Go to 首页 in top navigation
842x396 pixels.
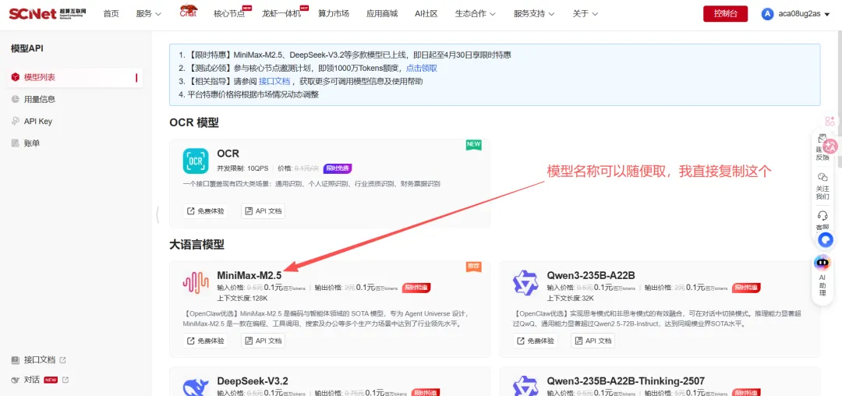(x=111, y=14)
